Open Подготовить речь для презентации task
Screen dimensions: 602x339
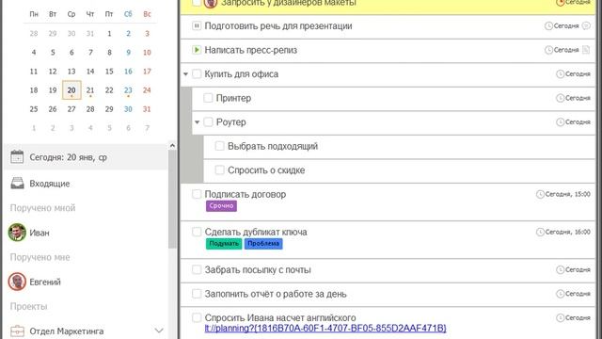[278, 26]
